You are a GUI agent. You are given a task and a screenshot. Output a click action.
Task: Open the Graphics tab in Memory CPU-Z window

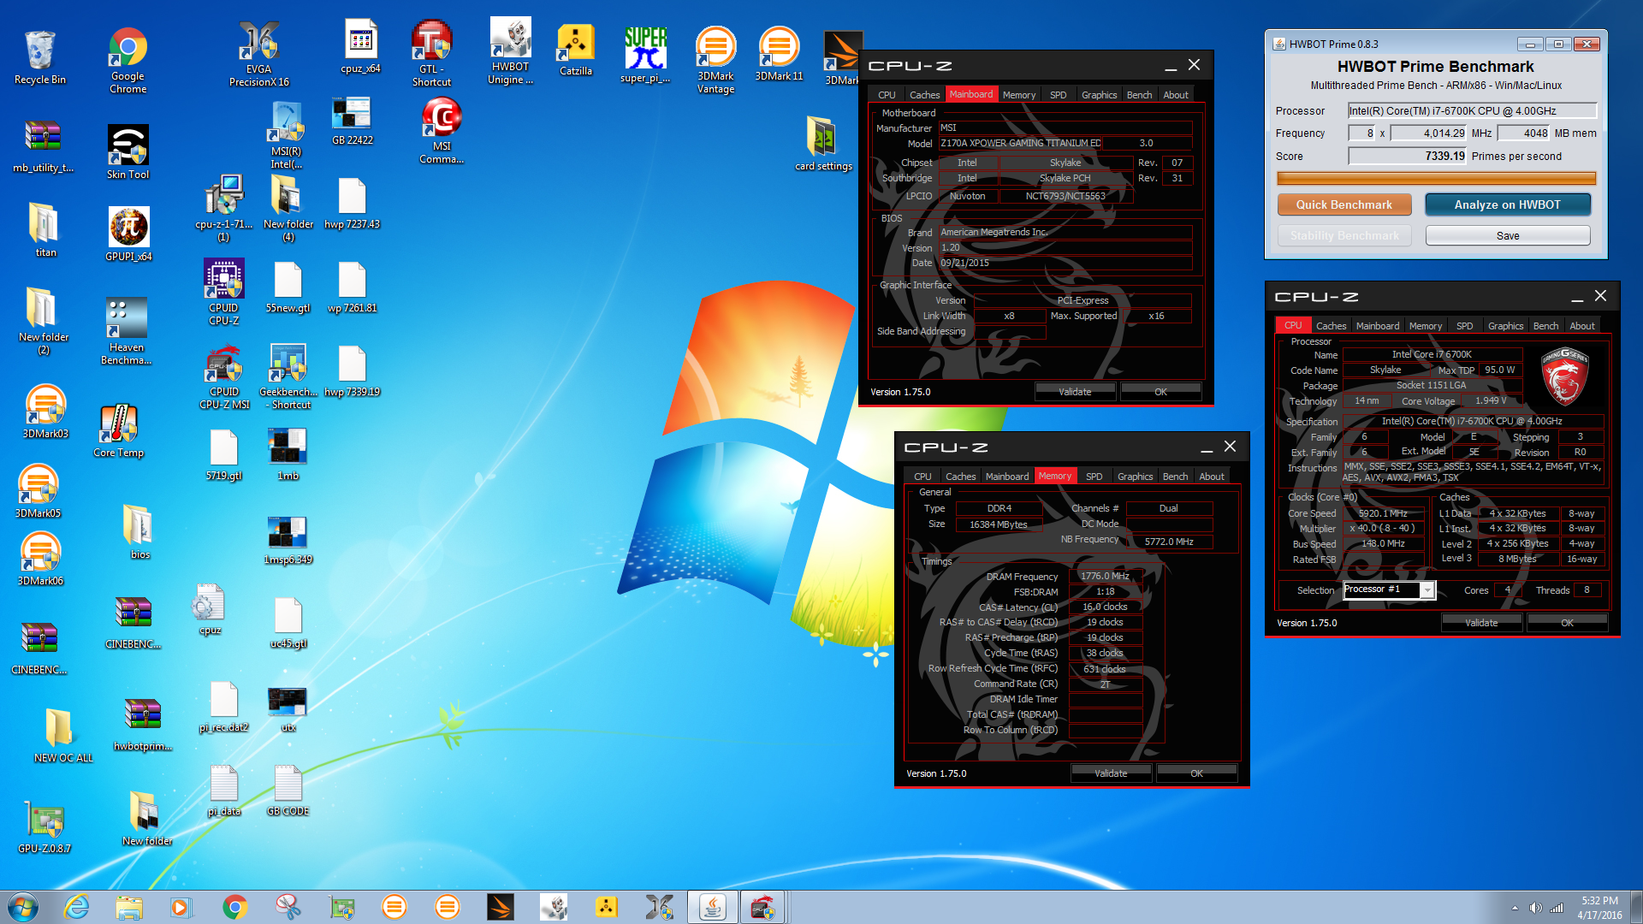(x=1135, y=477)
